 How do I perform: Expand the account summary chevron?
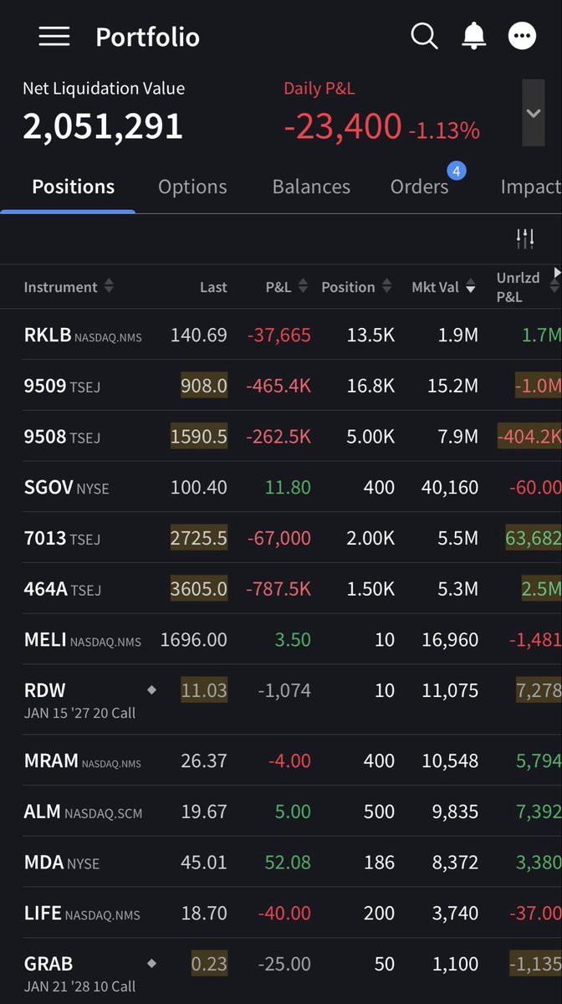(534, 113)
